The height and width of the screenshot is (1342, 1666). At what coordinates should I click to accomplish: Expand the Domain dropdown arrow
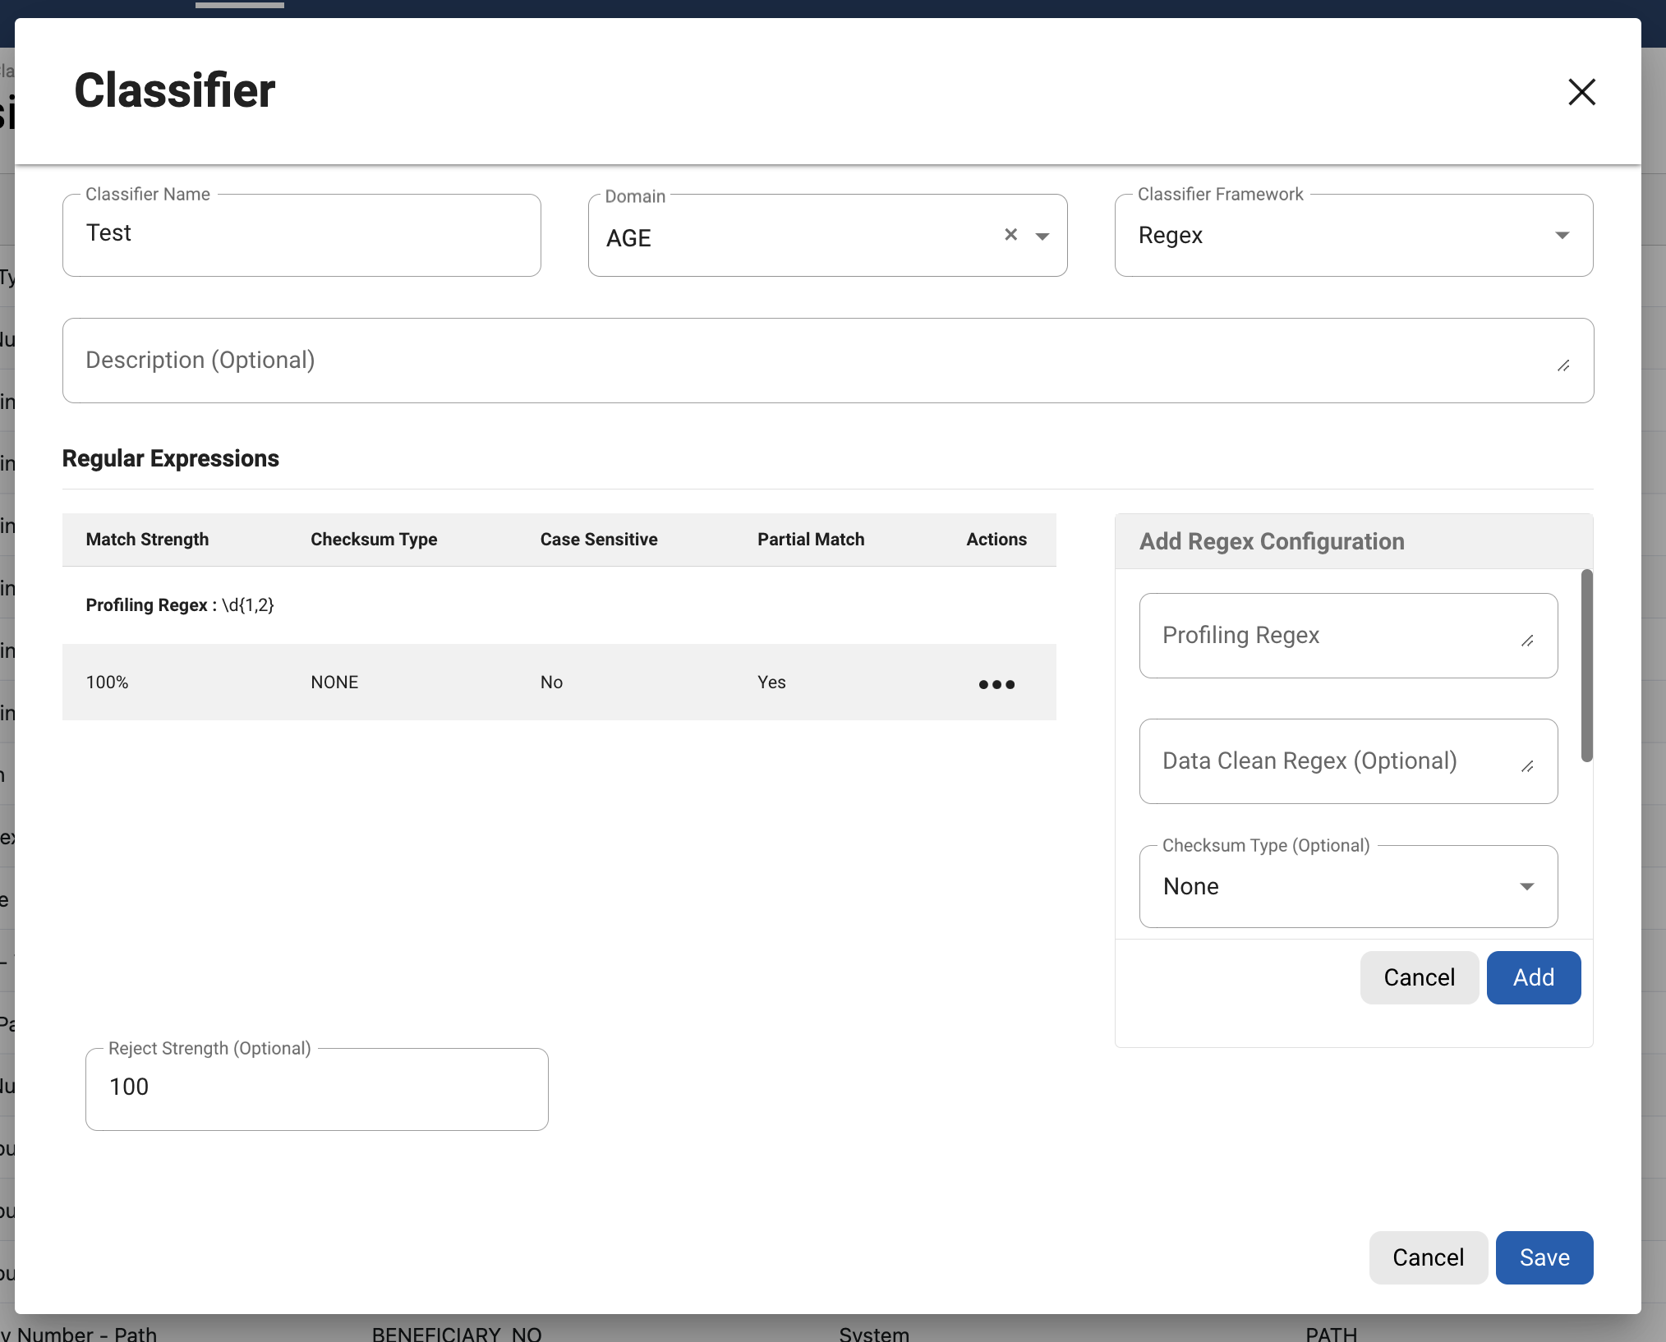point(1042,237)
